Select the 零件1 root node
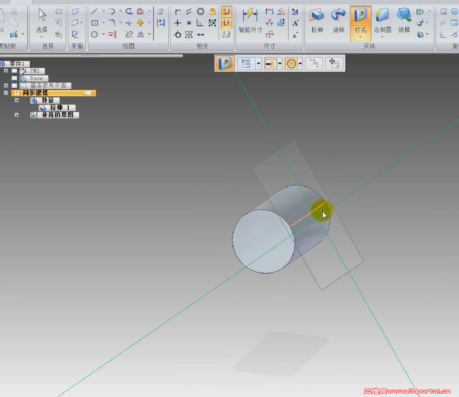459x397 pixels. (15, 64)
